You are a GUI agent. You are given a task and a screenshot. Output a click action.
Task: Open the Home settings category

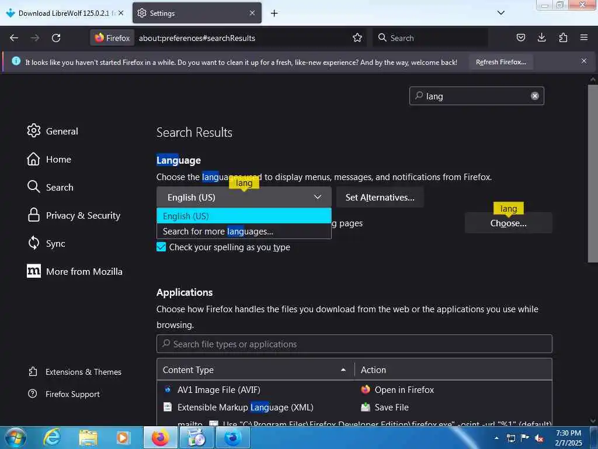[x=49, y=159]
